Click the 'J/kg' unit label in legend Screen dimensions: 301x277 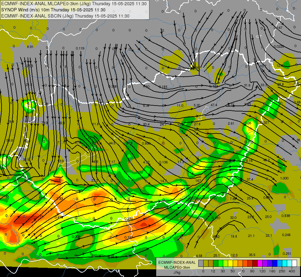(177, 272)
